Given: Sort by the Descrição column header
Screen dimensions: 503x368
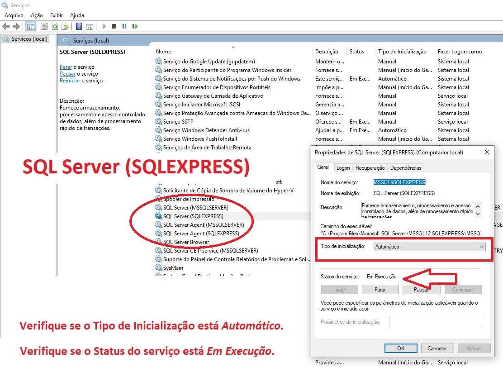Looking at the screenshot, I should [x=327, y=52].
